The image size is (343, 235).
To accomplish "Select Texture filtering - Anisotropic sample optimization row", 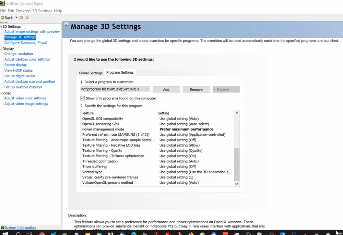I will point(157,140).
